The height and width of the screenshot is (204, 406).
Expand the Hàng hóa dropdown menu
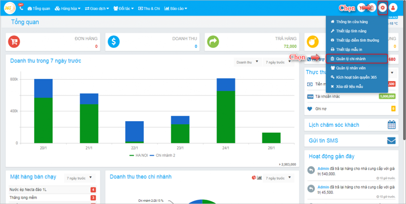(67, 8)
